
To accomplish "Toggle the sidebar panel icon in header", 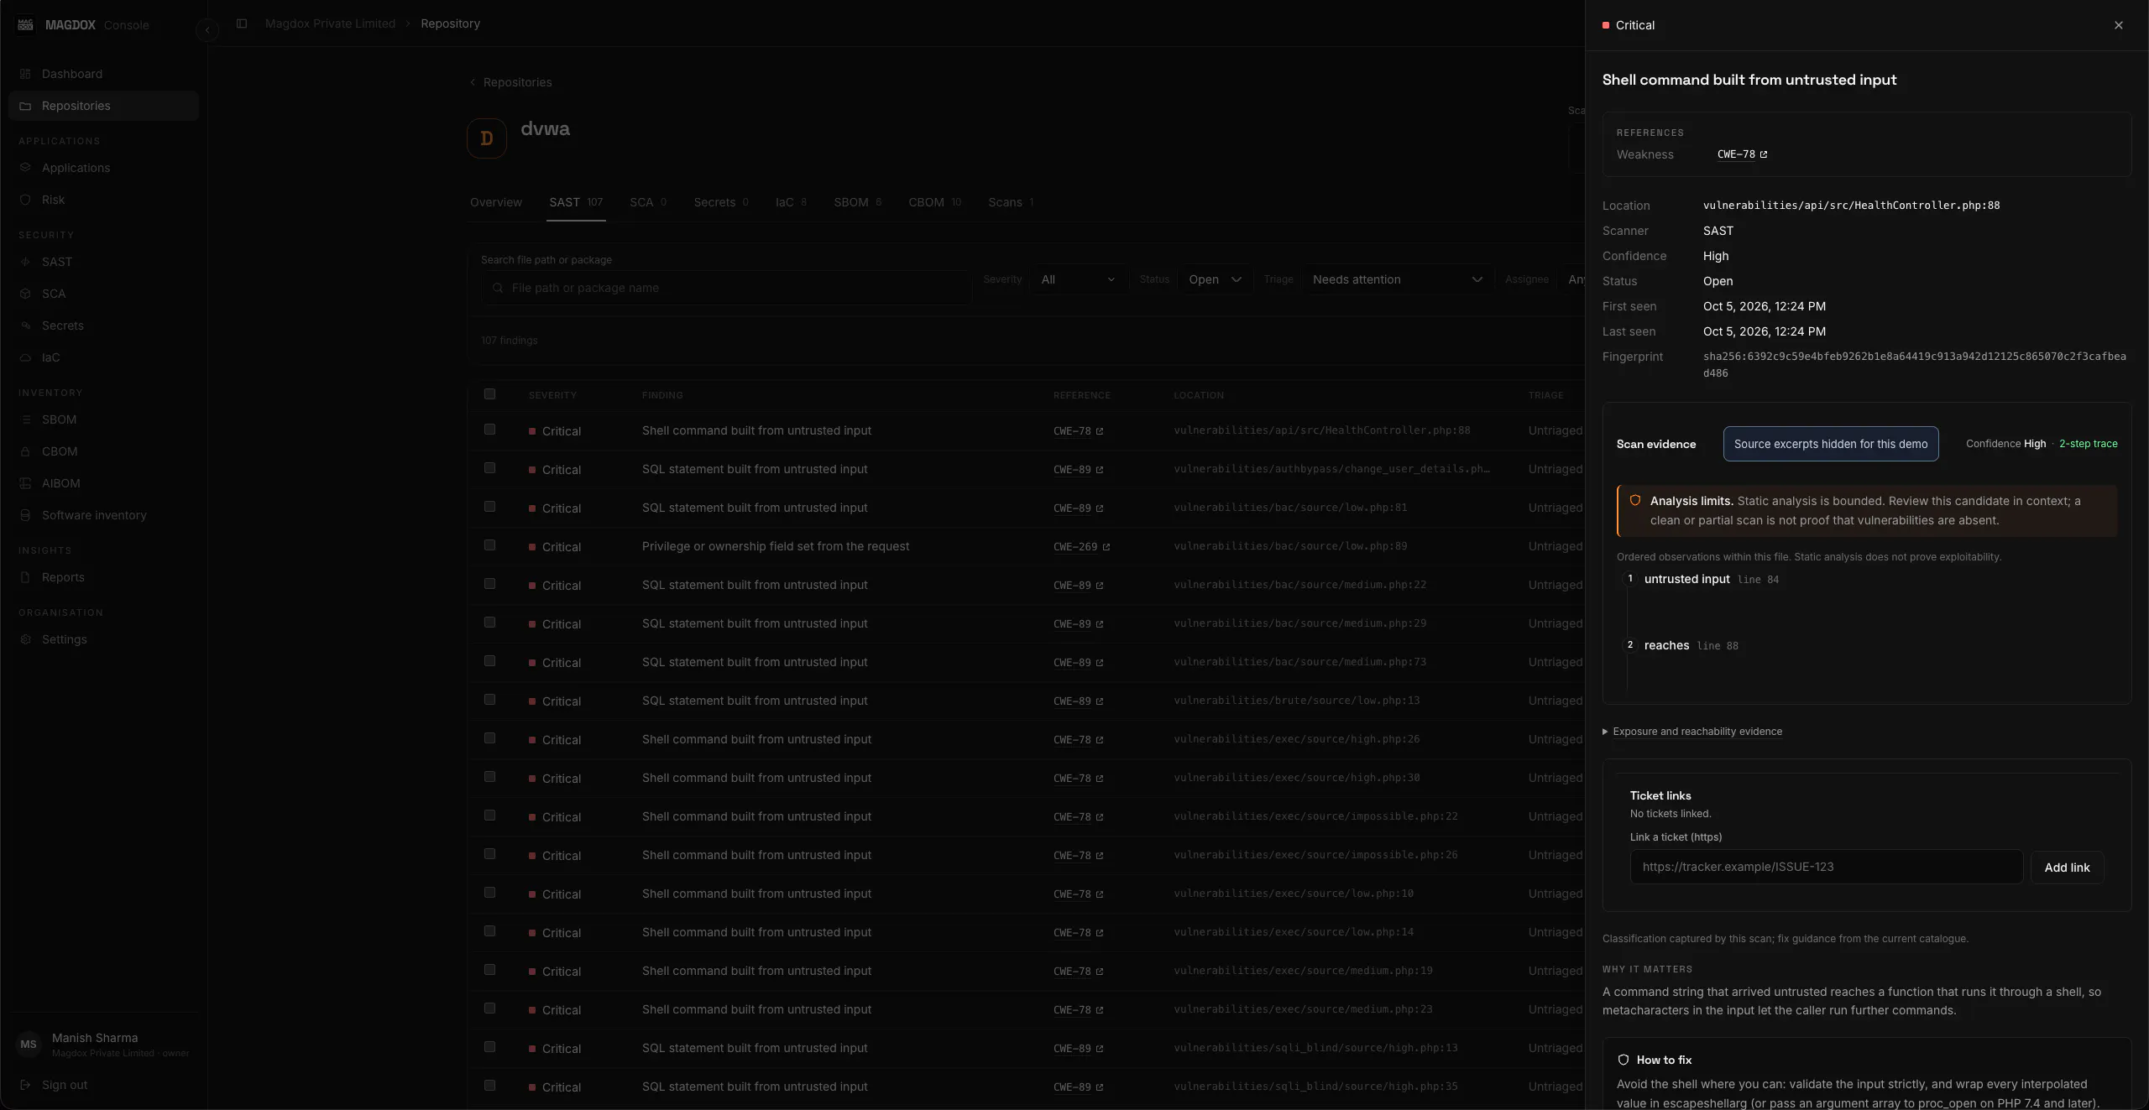I will (x=242, y=23).
